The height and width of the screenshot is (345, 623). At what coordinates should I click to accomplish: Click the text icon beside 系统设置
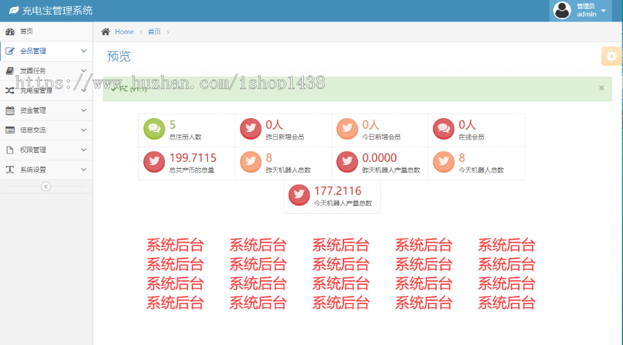coord(10,169)
